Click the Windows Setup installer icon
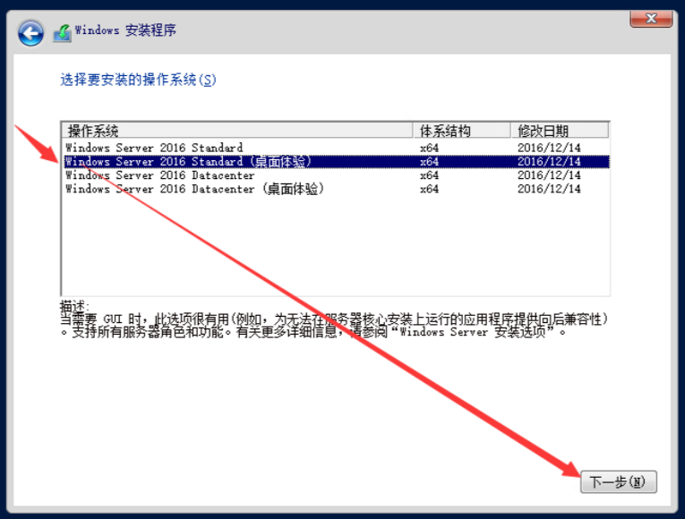Screen dimensions: 685x519 [x=63, y=33]
